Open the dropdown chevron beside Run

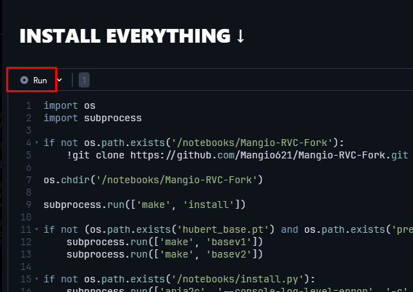tap(60, 80)
